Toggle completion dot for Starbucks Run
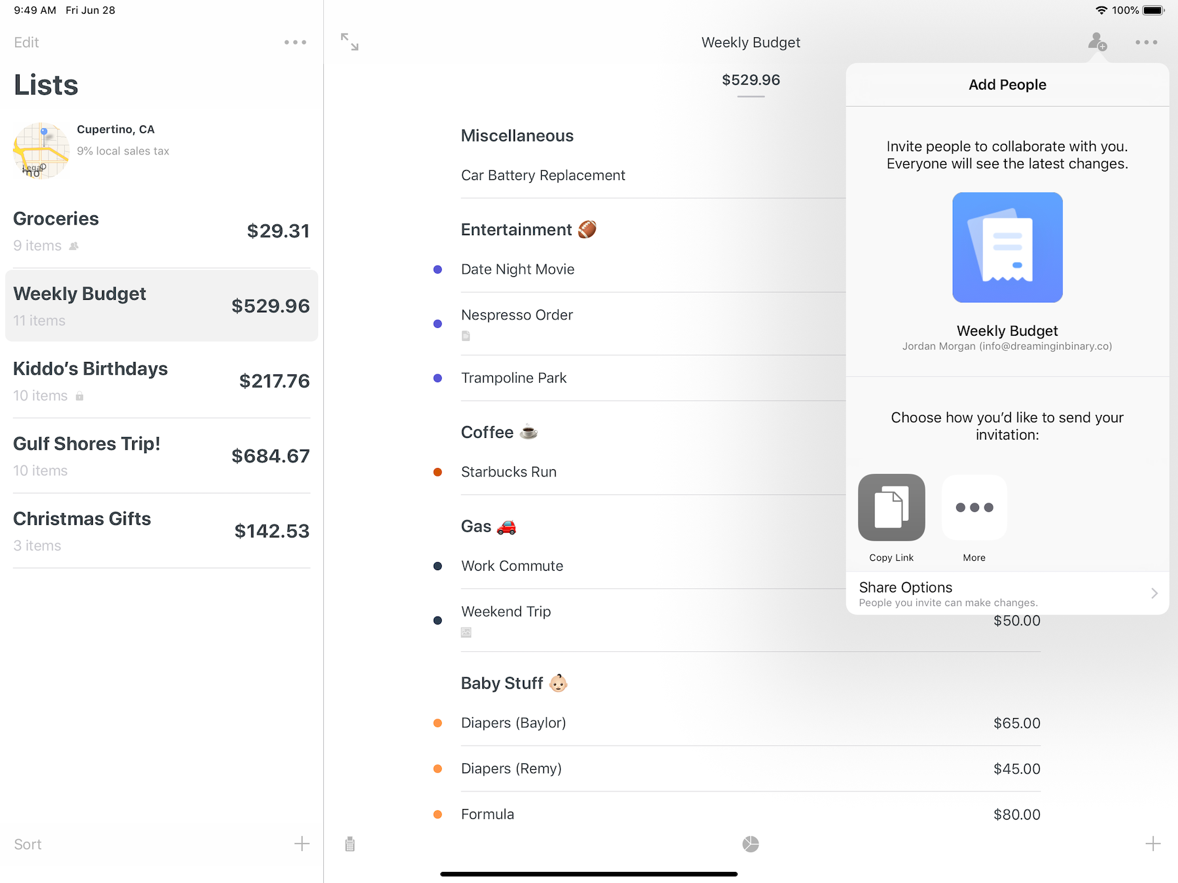This screenshot has height=883, width=1178. pyautogui.click(x=438, y=473)
